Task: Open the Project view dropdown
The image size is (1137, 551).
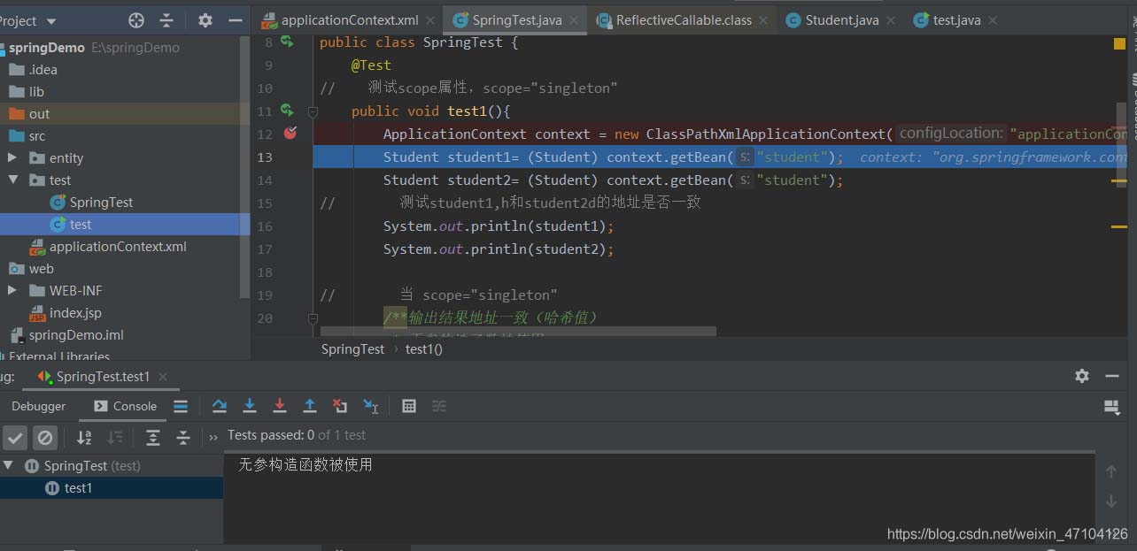Action: pyautogui.click(x=50, y=20)
